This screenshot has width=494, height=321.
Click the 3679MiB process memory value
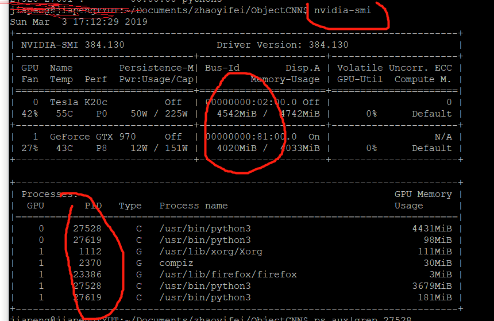[x=432, y=286]
